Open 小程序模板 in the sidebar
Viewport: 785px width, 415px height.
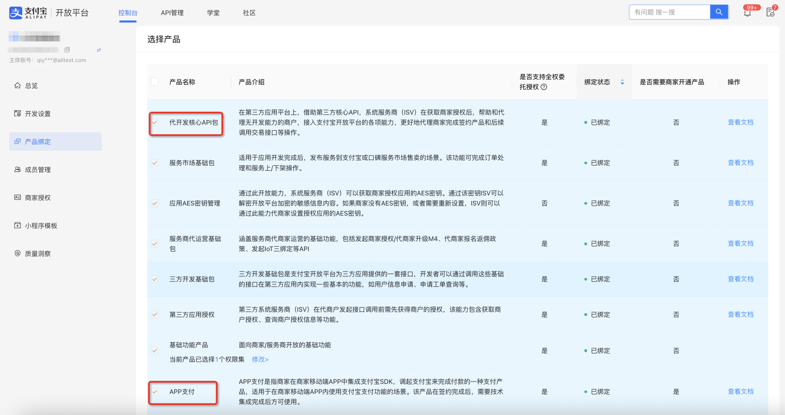55,226
